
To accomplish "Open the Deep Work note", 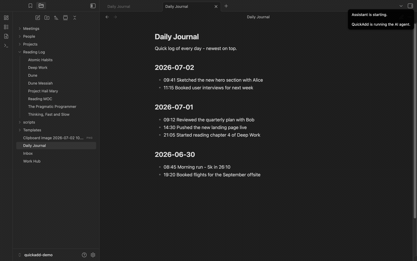I will pos(58,68).
